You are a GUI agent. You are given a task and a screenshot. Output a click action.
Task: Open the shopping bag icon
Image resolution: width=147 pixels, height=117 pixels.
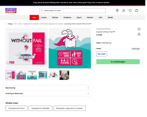(136, 10)
